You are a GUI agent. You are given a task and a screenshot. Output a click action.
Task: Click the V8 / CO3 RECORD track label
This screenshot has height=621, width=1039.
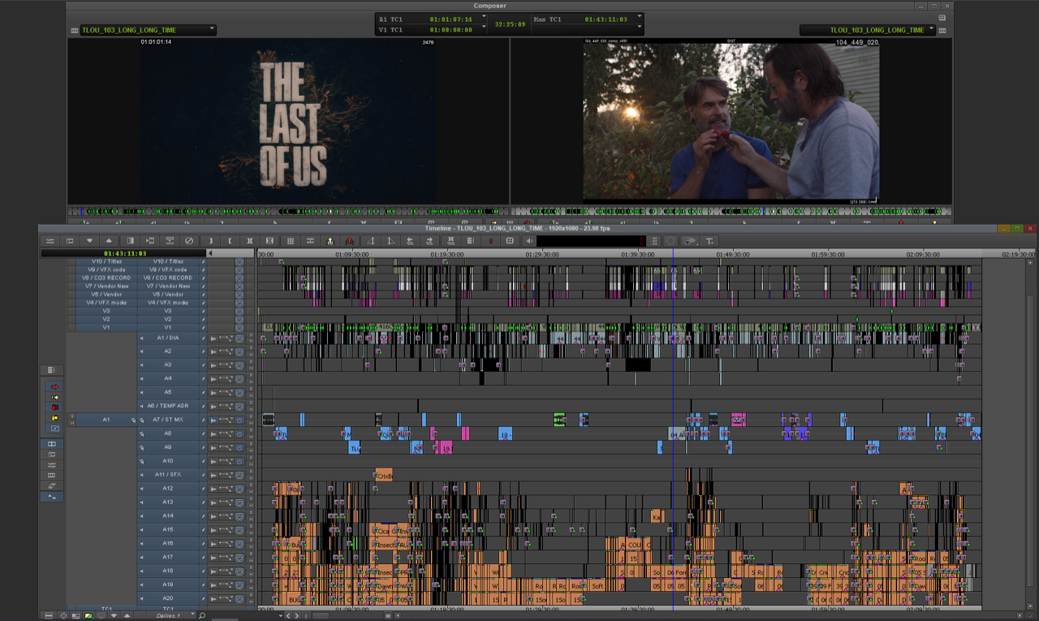[x=168, y=278]
